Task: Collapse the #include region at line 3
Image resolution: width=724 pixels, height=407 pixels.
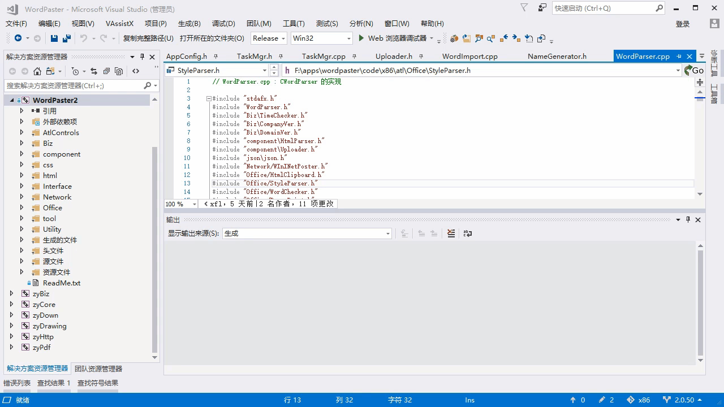Action: pyautogui.click(x=209, y=98)
